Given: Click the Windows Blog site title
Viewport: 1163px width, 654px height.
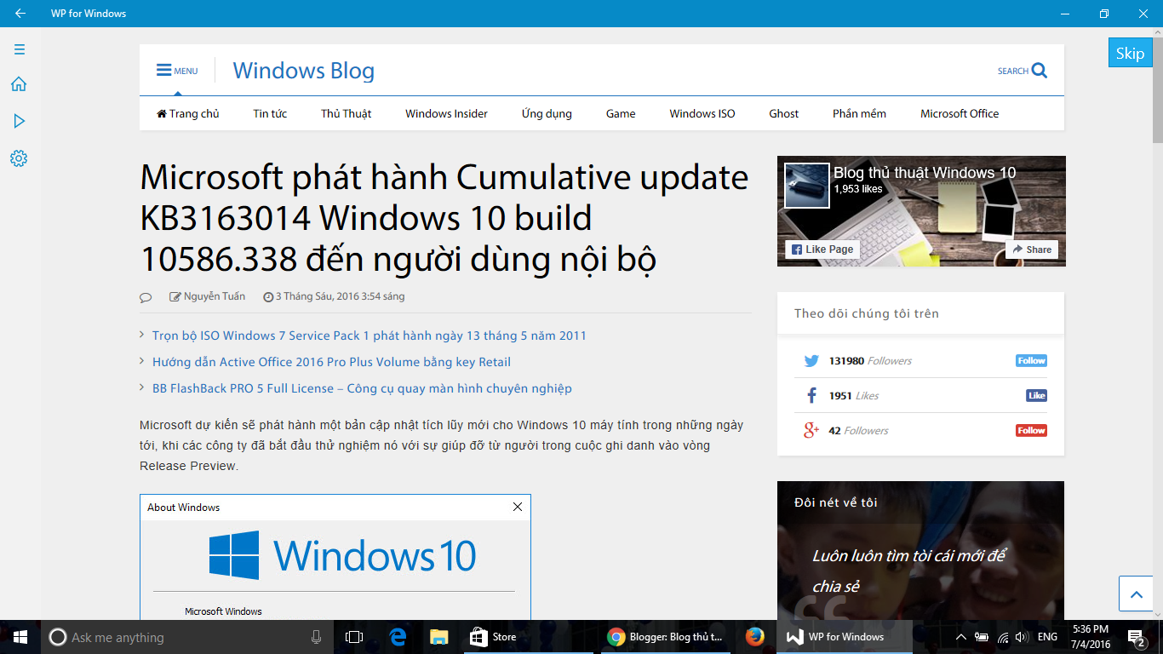Looking at the screenshot, I should [x=304, y=71].
